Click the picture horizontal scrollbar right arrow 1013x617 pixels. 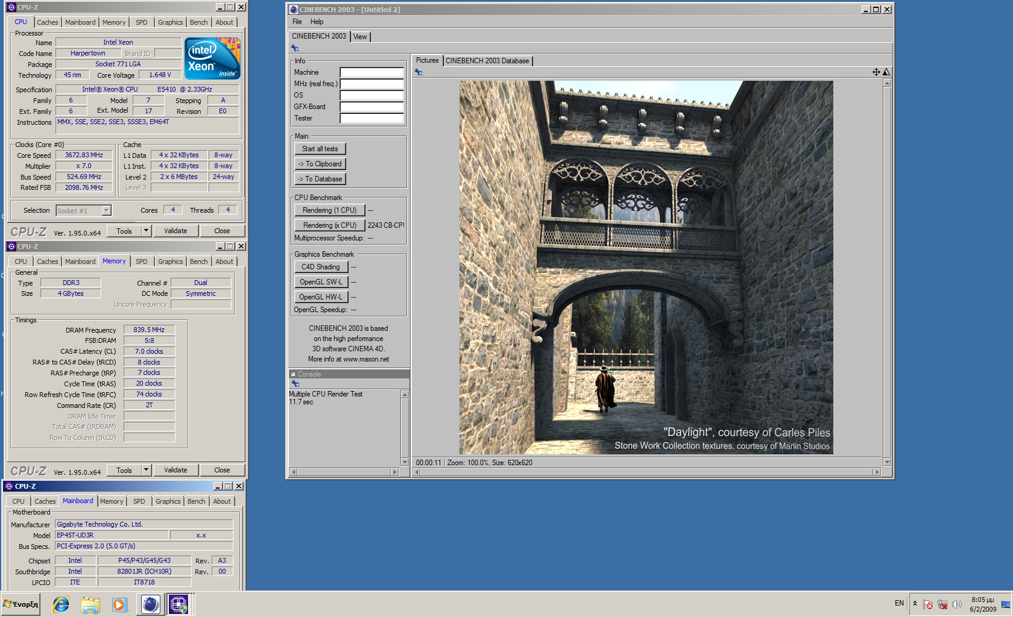point(877,472)
